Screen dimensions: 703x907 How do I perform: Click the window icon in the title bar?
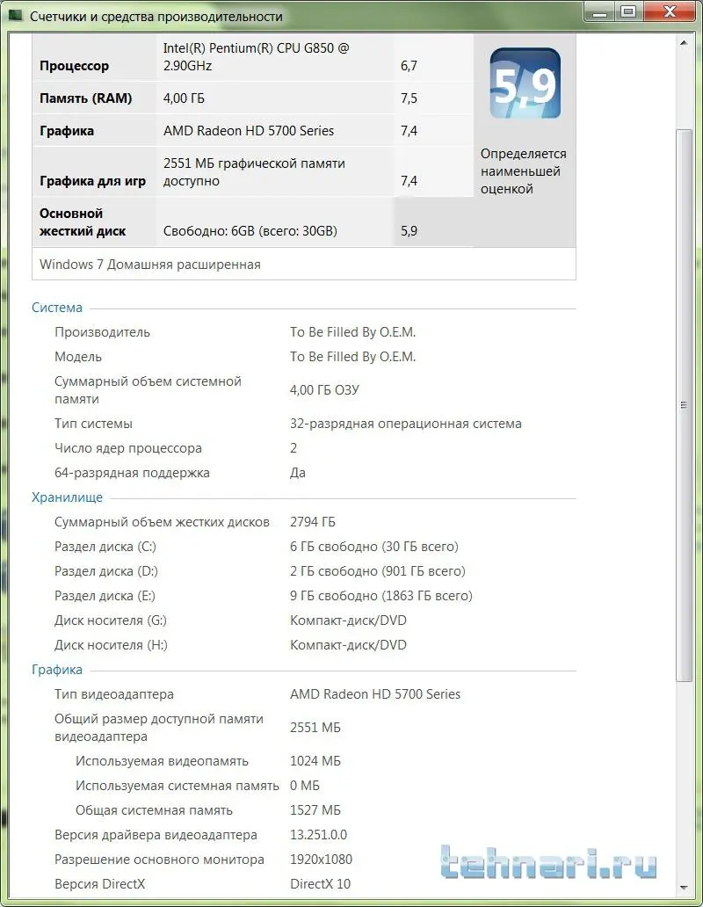click(15, 16)
